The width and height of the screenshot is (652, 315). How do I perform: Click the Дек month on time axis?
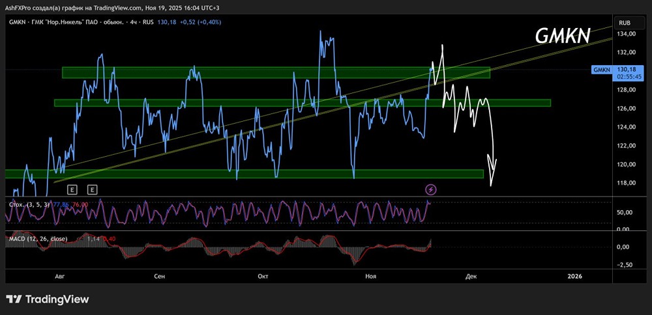tap(471, 277)
